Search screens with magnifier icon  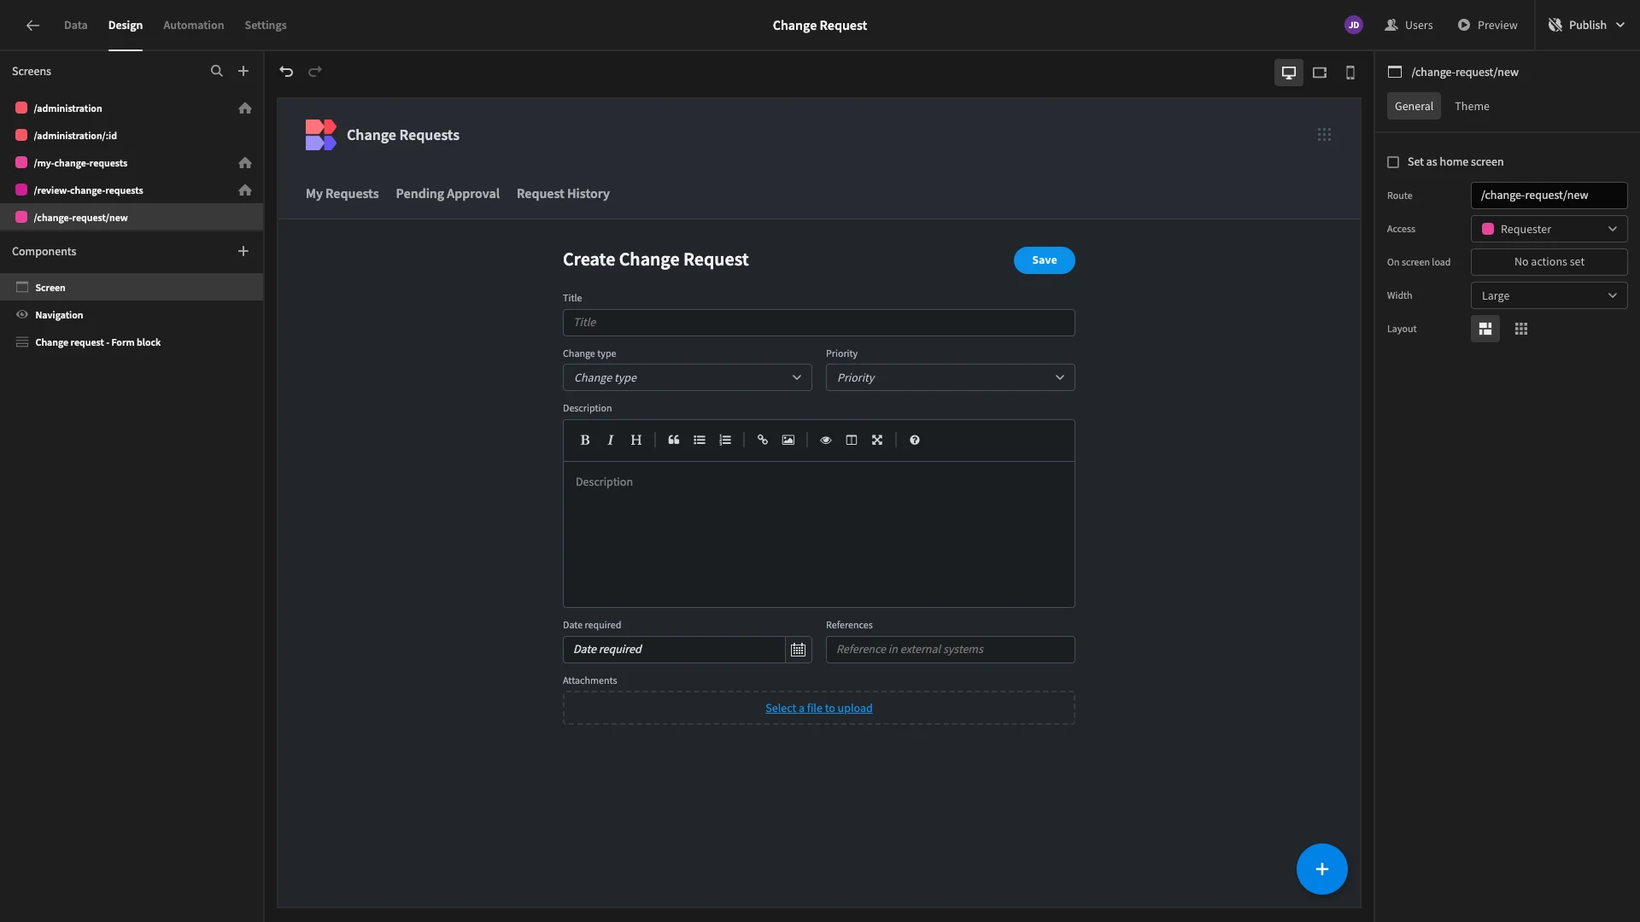click(217, 72)
